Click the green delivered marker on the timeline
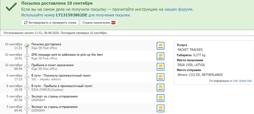Viewport: 254px width, 114px height. [27, 46]
